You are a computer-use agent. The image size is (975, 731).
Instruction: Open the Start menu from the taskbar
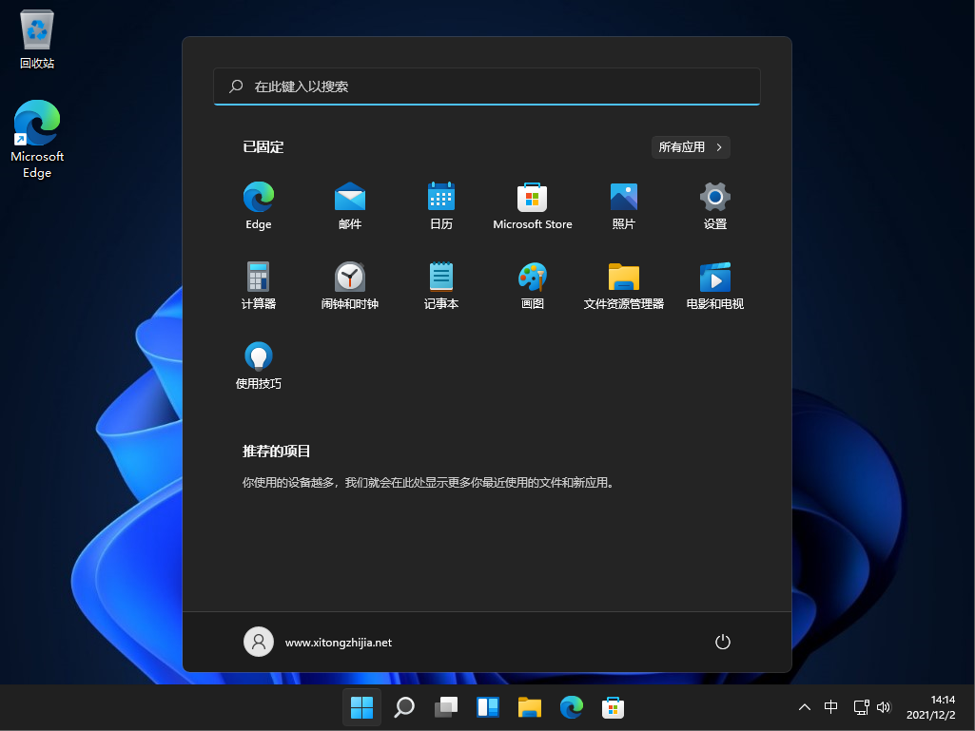pos(361,707)
